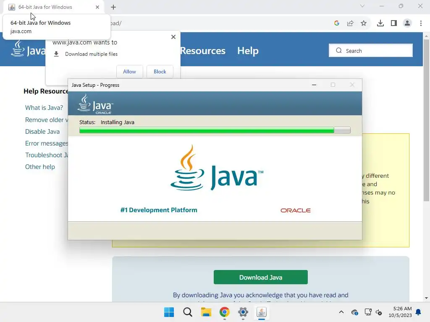430x322 pixels.
Task: Open the Chrome profile avatar
Action: [407, 23]
